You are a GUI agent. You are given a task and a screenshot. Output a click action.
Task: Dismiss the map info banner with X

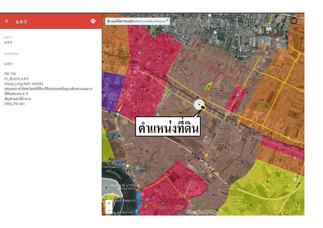click(167, 20)
